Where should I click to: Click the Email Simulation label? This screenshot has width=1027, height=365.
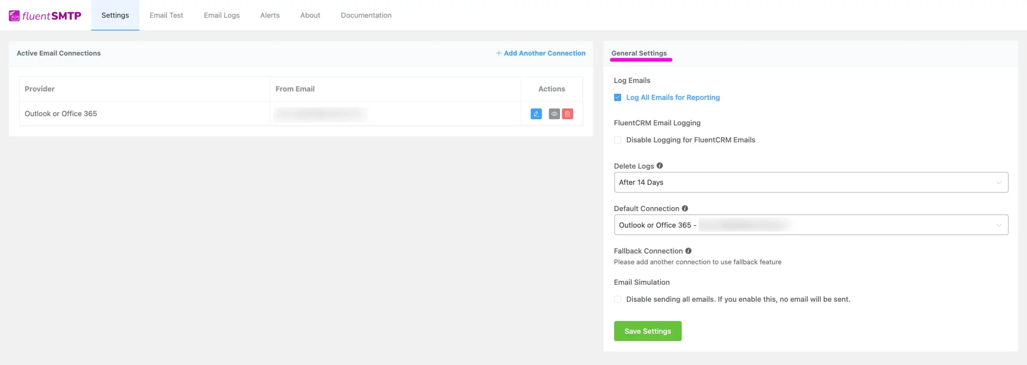641,282
